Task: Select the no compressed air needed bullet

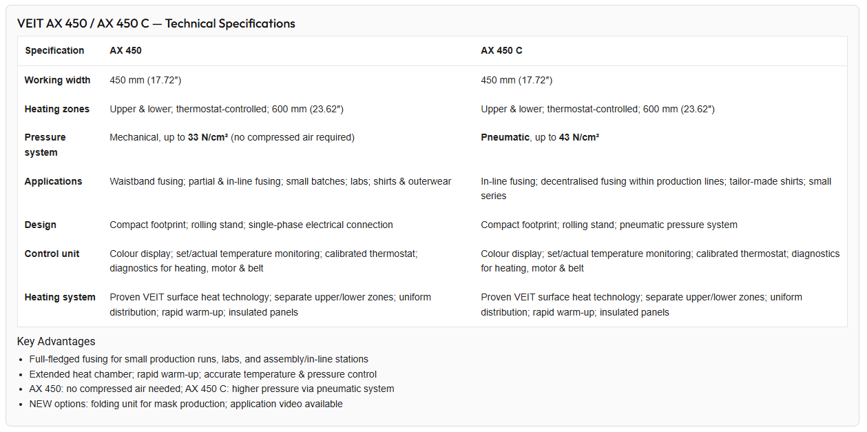Action: 212,389
